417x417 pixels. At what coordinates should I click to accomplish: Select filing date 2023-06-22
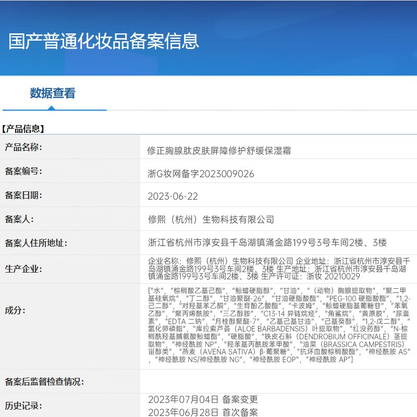173,197
